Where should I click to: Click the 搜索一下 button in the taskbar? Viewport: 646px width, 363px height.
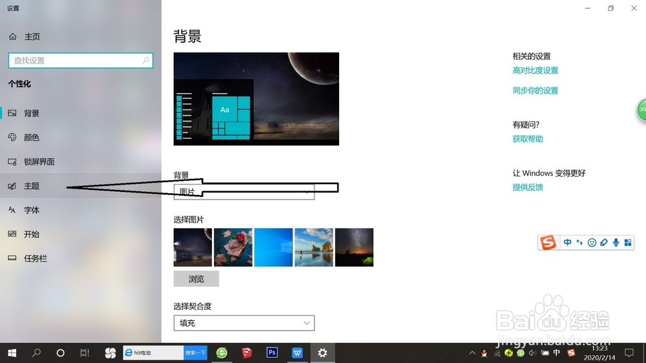pyautogui.click(x=195, y=353)
